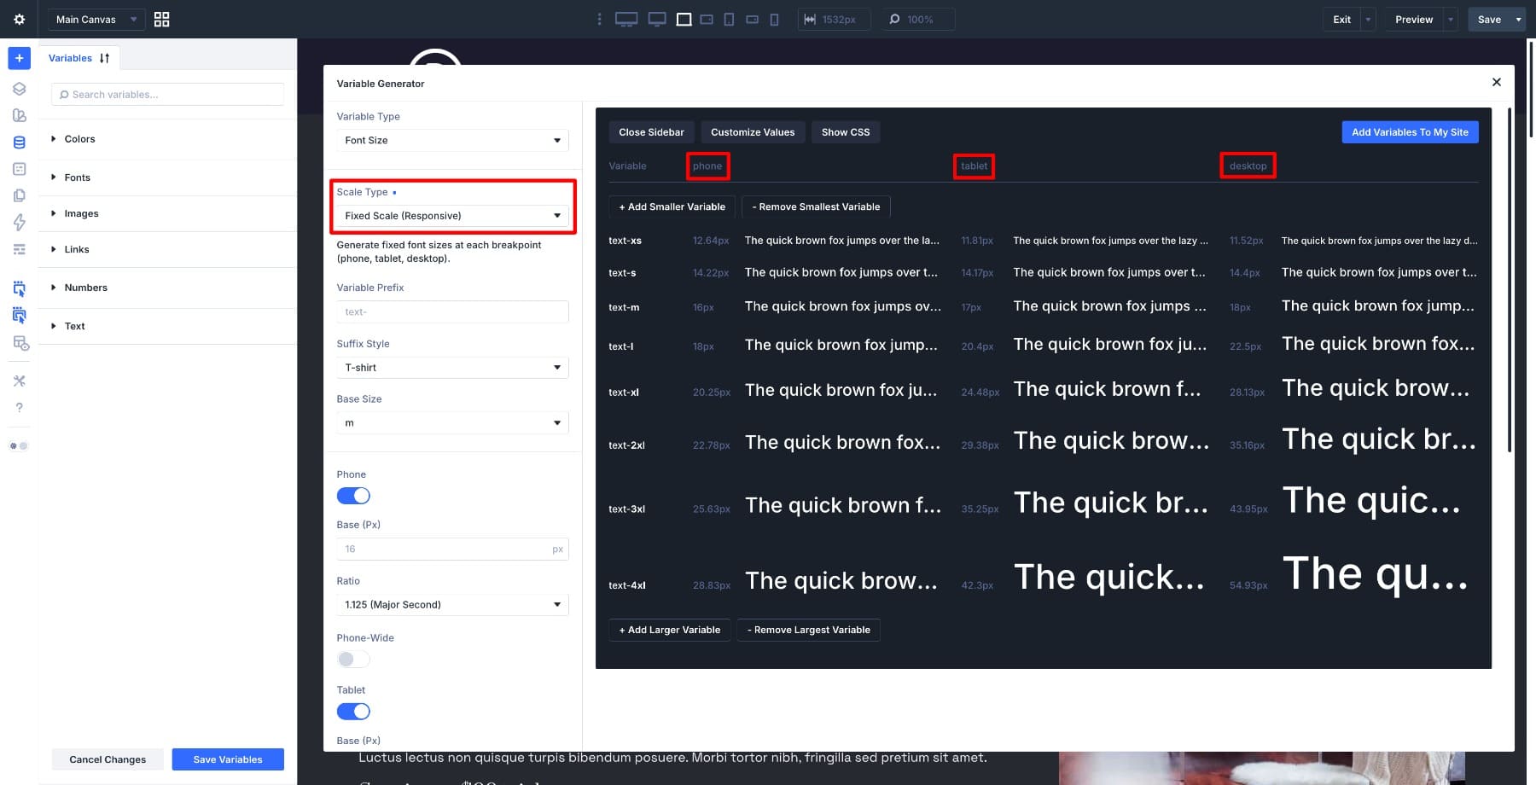Image resolution: width=1536 pixels, height=785 pixels.
Task: Open the Main Canvas dropdown
Action: pos(96,19)
